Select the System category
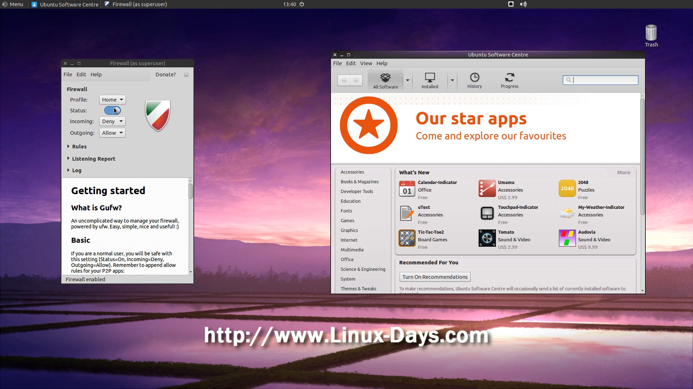Image resolution: width=693 pixels, height=389 pixels. coord(348,279)
